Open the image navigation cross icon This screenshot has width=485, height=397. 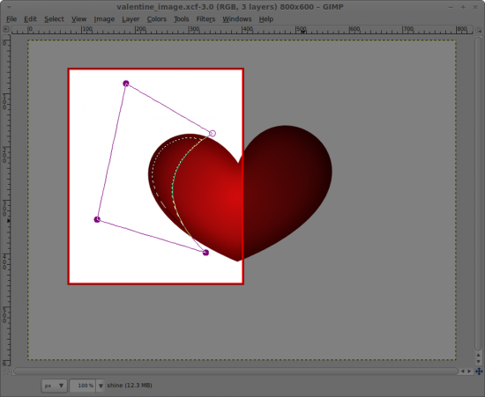click(x=479, y=371)
